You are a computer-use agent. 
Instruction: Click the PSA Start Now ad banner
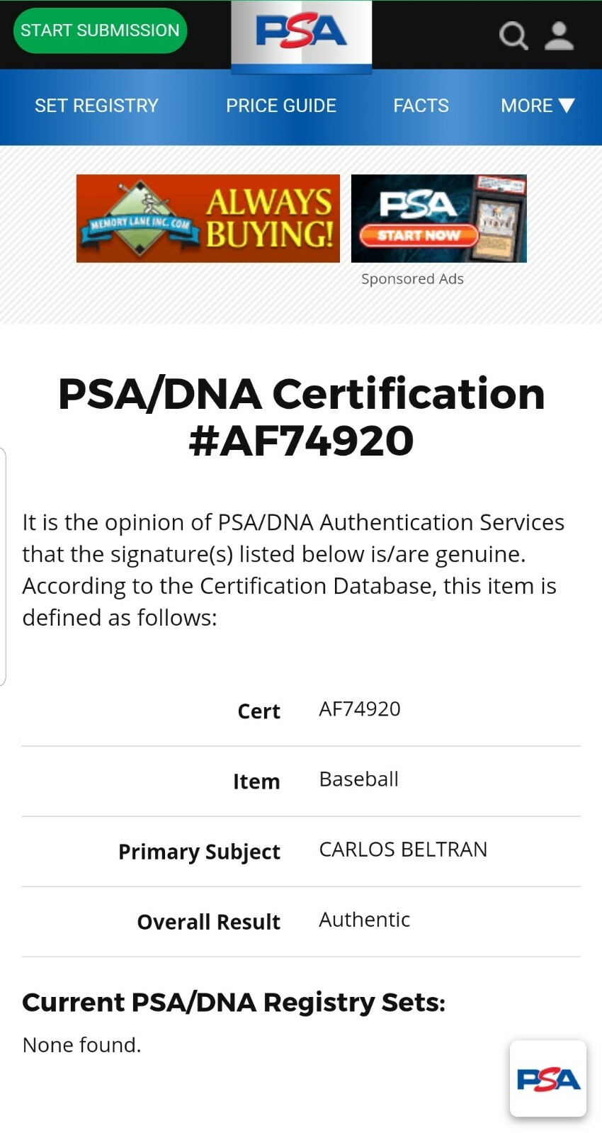[439, 218]
